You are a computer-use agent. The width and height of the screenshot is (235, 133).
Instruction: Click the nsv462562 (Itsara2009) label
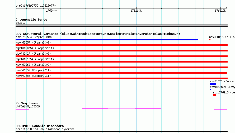coord(33,65)
